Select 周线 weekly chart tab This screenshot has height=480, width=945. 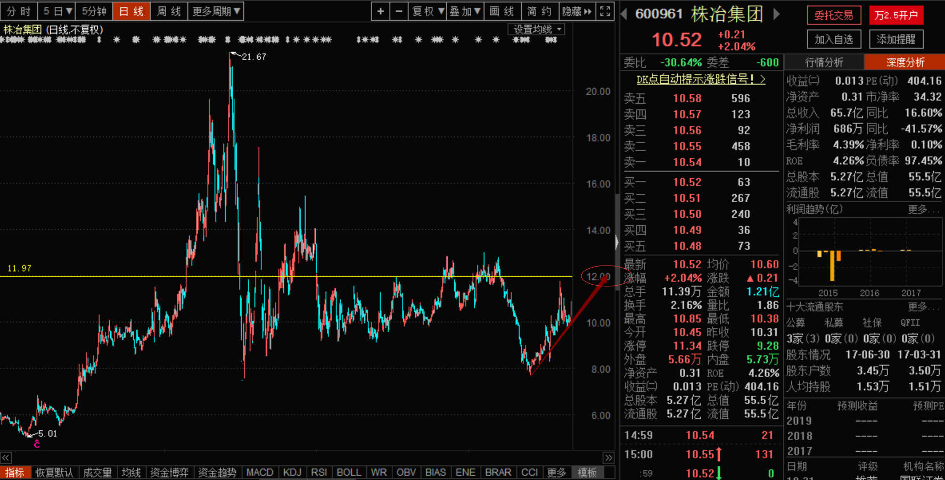click(169, 11)
